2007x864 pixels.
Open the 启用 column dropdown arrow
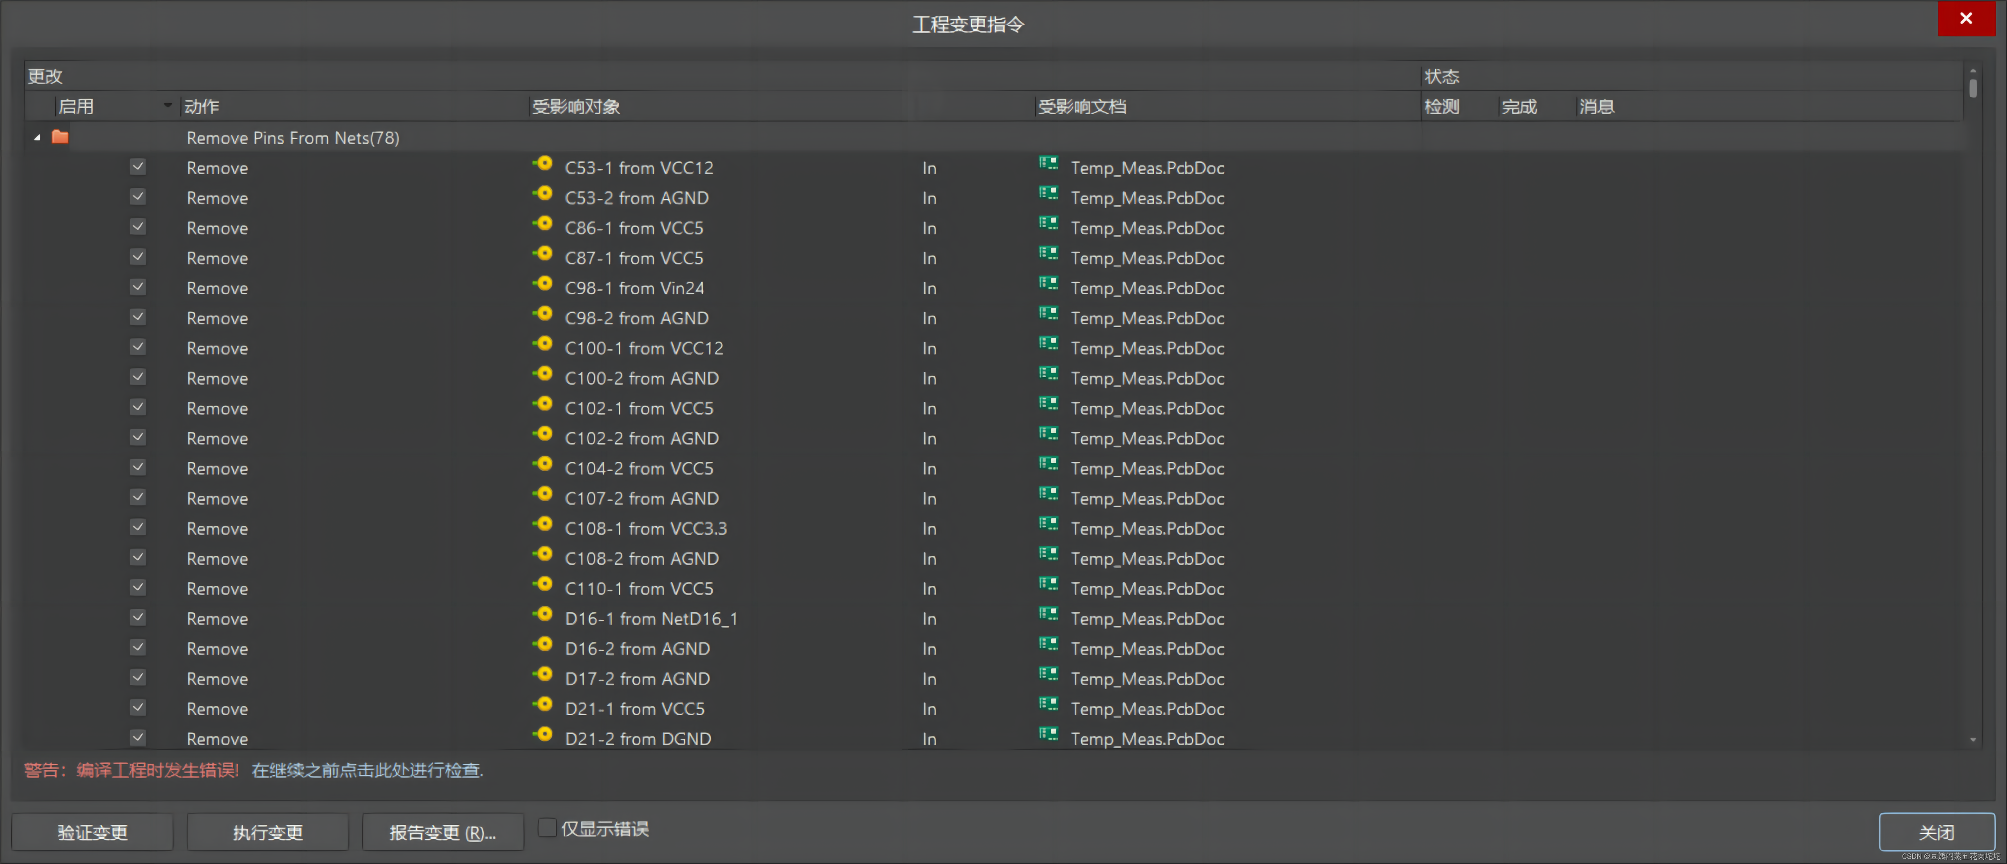167,105
